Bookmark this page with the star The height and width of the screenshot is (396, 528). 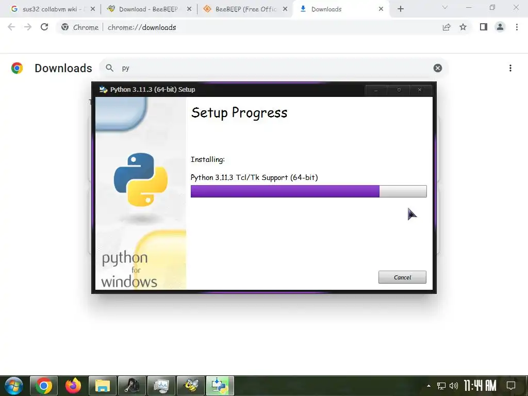(463, 27)
